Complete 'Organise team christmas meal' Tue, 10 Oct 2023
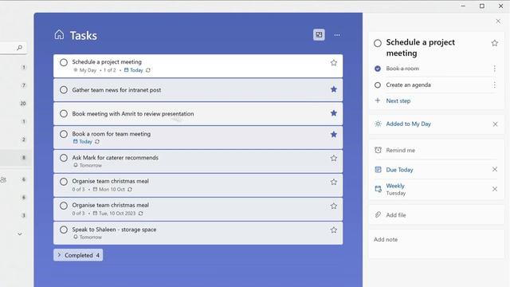This screenshot has height=287, width=510. tap(64, 206)
